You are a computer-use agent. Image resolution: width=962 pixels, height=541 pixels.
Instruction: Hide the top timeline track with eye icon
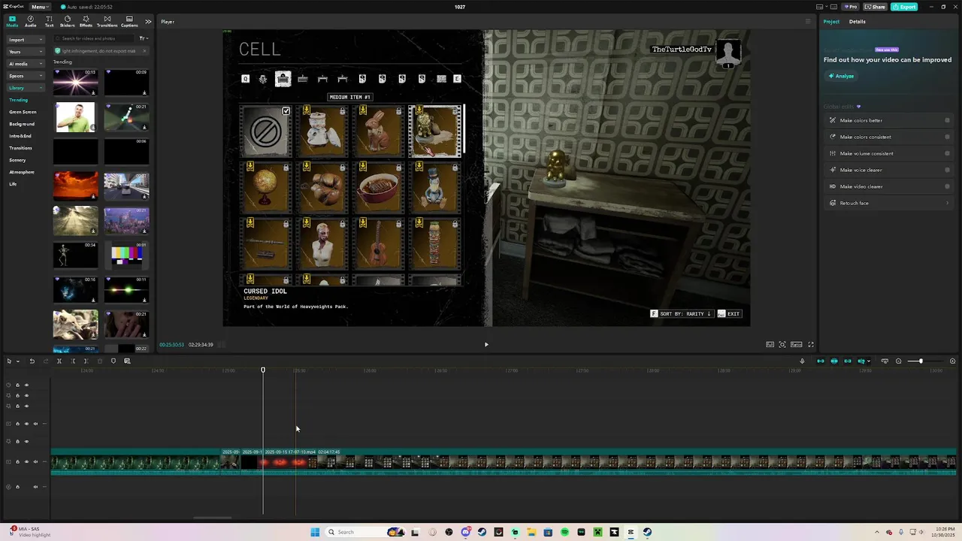[26, 385]
